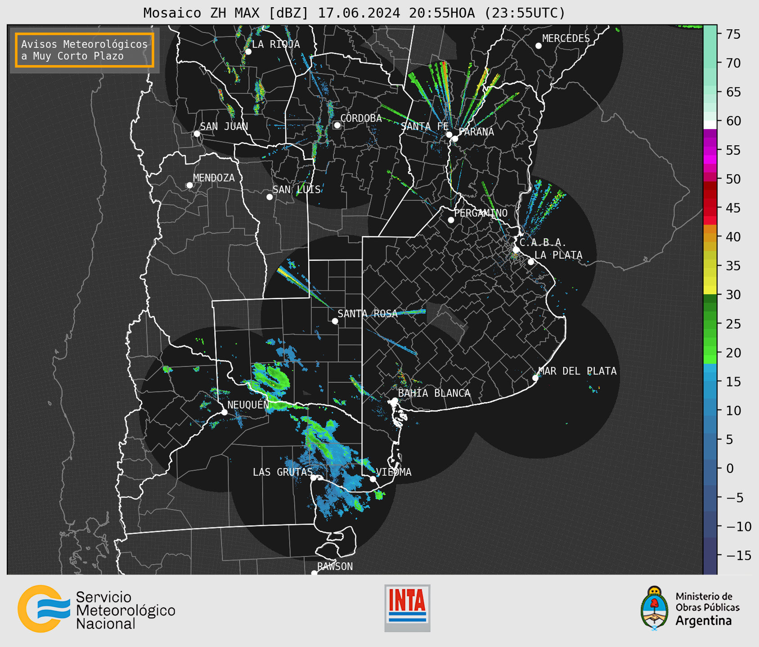This screenshot has height=647, width=759.
Task: Click the Viedma city marker
Action: click(373, 479)
